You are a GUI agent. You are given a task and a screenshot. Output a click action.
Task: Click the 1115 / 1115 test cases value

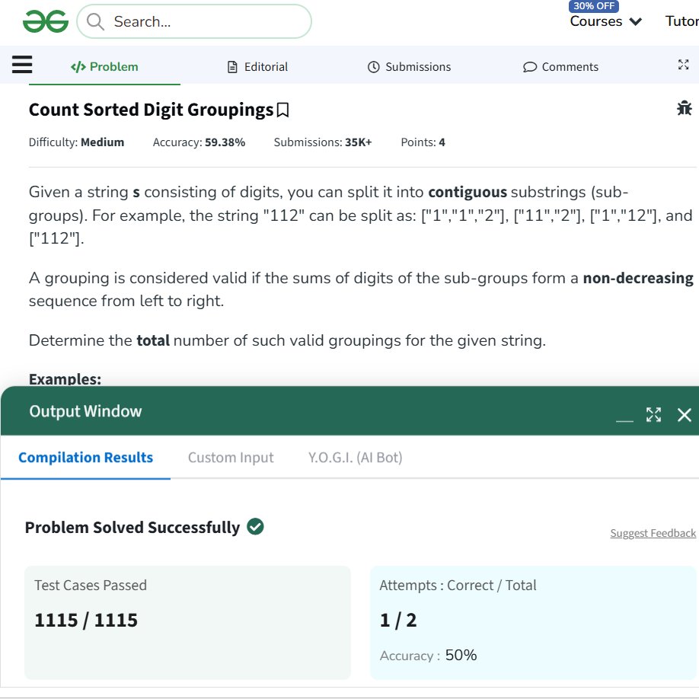(x=86, y=620)
